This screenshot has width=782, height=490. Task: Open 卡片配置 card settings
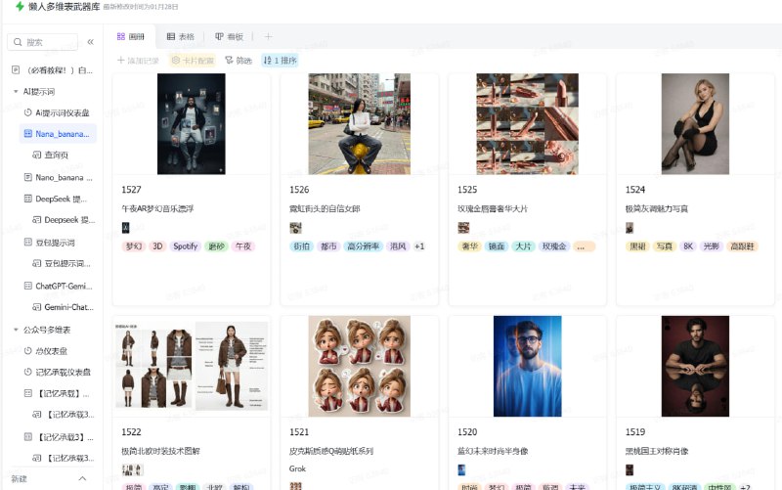[193, 61]
